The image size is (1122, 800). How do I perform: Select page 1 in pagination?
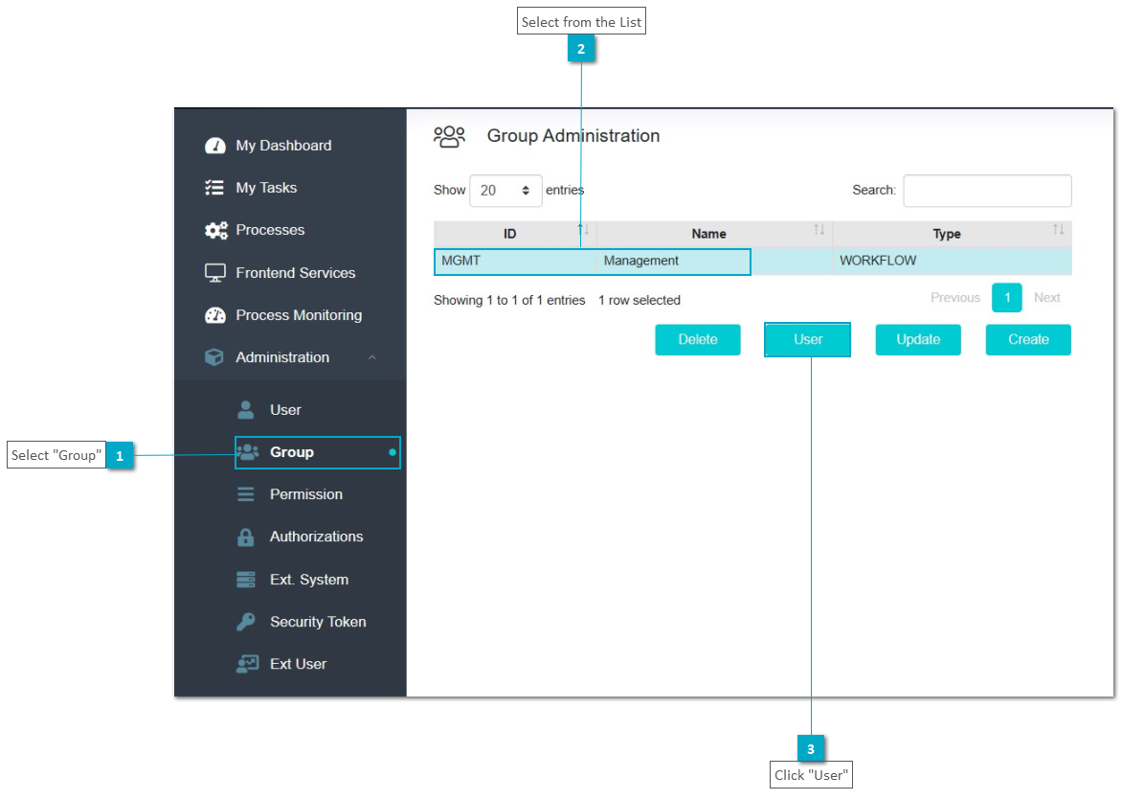(1007, 297)
